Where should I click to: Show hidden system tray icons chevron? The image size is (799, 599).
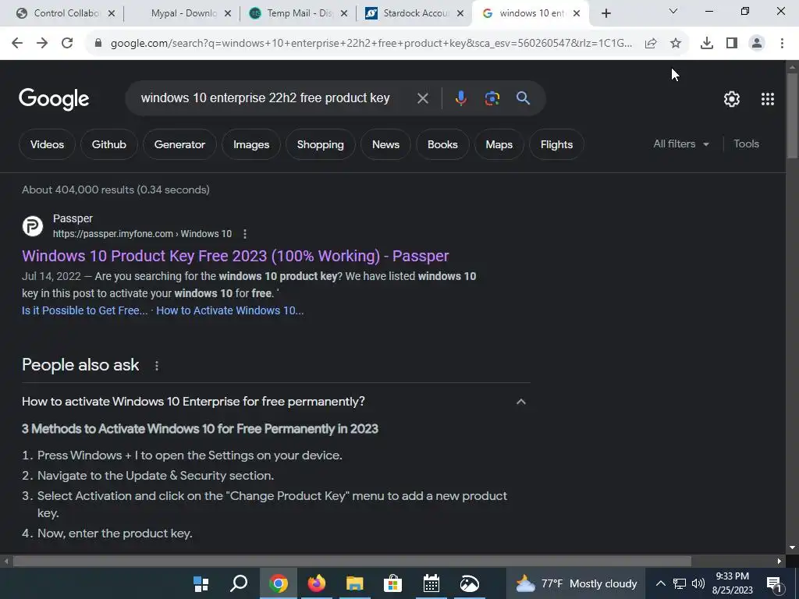[x=660, y=583]
